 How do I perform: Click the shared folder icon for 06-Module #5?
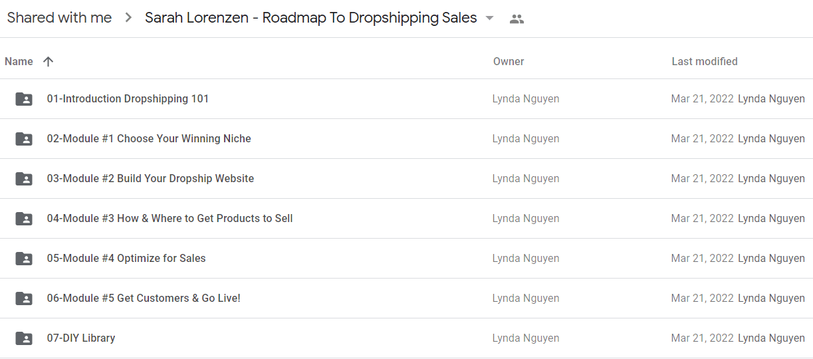click(x=24, y=299)
